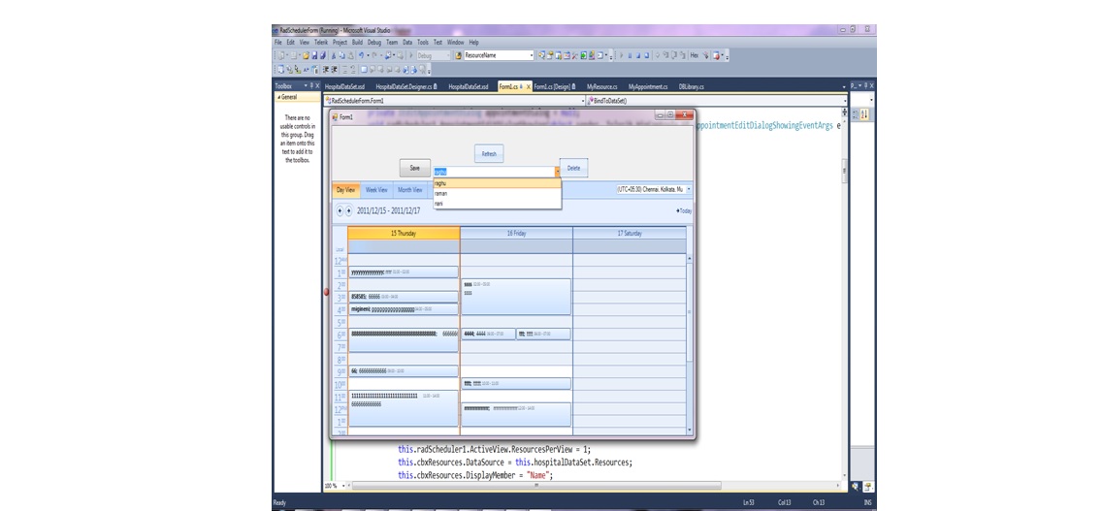Click the Delete button in Form1
The height and width of the screenshot is (511, 1103).
(x=574, y=168)
